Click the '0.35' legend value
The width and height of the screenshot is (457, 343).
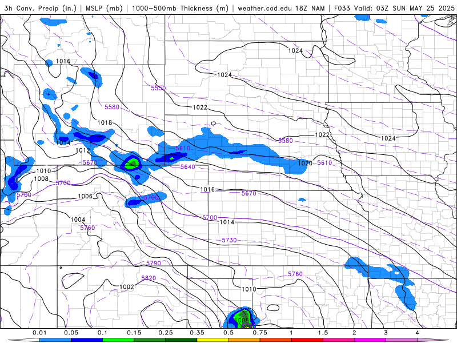point(197,333)
